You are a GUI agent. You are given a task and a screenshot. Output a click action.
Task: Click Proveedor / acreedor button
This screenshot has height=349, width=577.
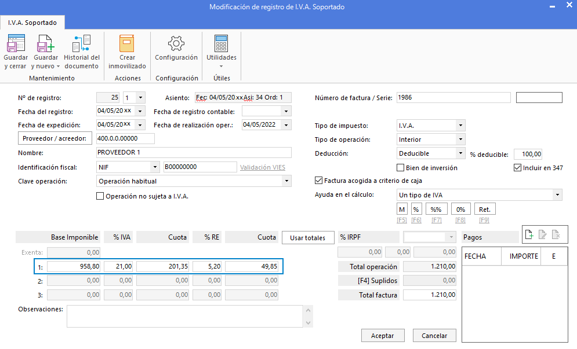click(55, 138)
